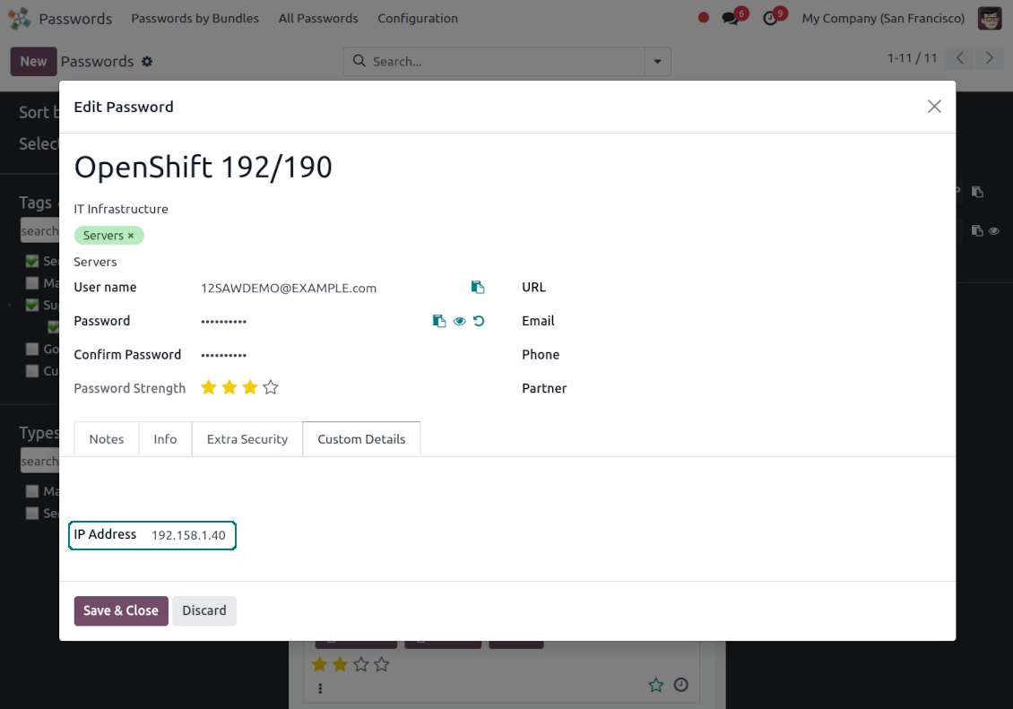
Task: Click the Tags search field in sidebar
Action: (x=39, y=230)
